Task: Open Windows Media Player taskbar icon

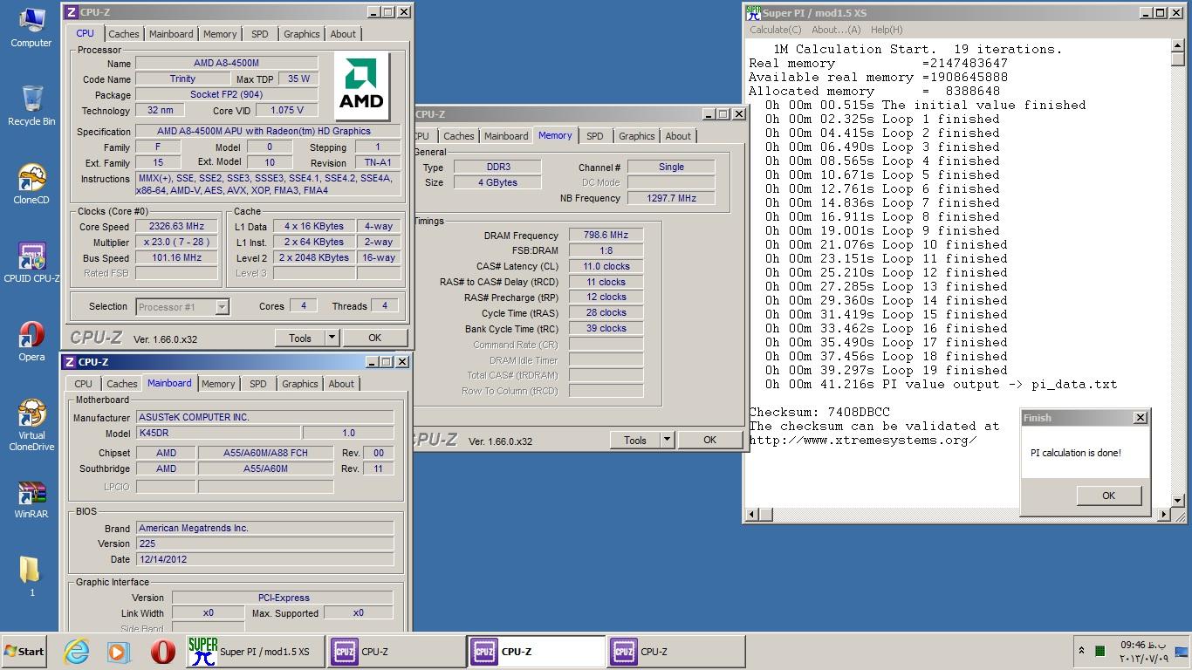Action: click(119, 652)
